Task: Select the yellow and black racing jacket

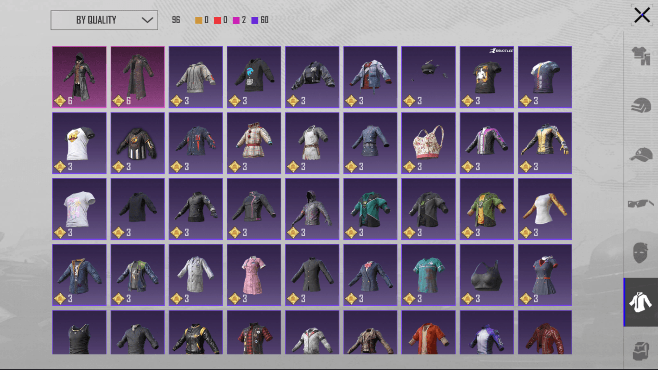Action: pyautogui.click(x=545, y=143)
